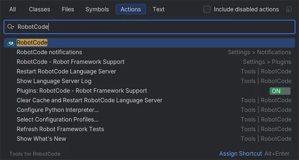299x160 pixels.
Task: Select the highlighted RobotCode result
Action: [x=149, y=43]
